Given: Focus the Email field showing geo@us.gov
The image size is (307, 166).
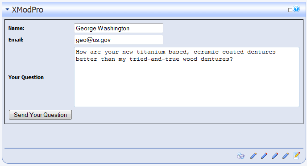Looking at the screenshot, I should pos(119,40).
